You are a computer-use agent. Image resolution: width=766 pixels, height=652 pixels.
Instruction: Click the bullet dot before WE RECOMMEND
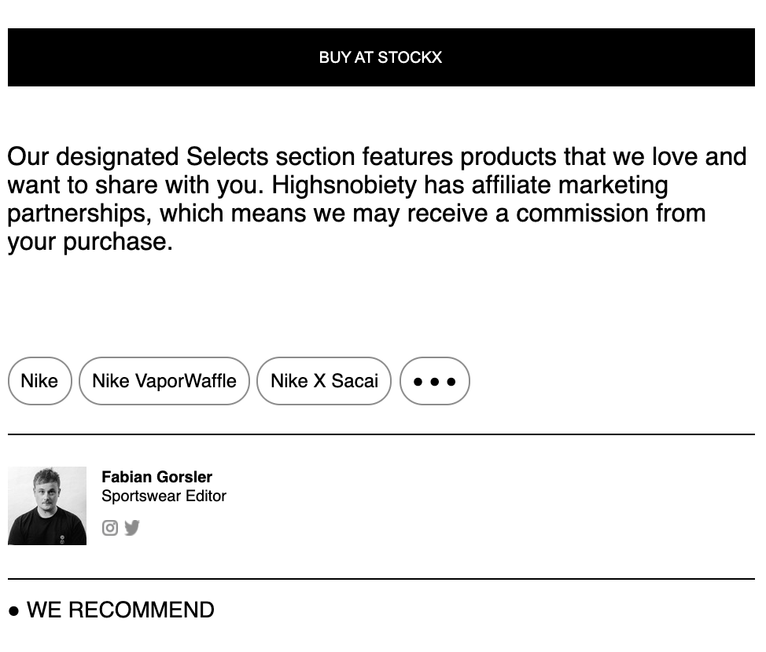(x=13, y=611)
